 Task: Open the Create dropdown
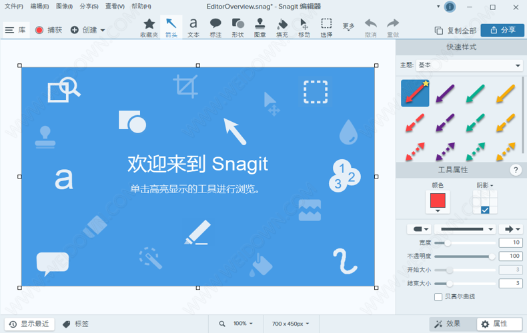coord(87,30)
